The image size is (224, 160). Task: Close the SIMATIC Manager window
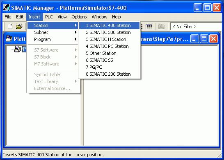(x=217, y=7)
